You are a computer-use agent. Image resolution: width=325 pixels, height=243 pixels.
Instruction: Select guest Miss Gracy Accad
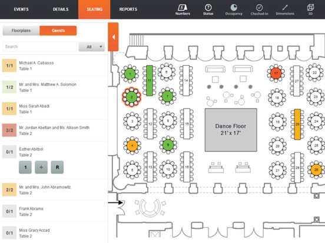click(54, 233)
